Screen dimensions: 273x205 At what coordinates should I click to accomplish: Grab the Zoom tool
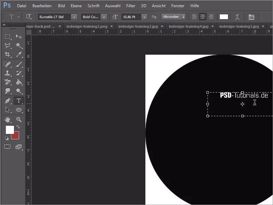coord(19,120)
